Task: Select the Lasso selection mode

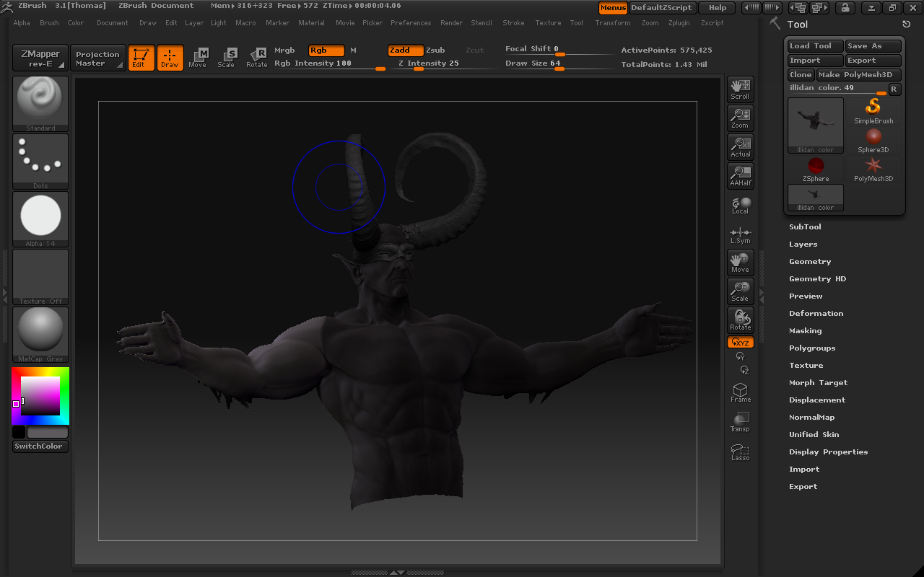Action: point(740,451)
